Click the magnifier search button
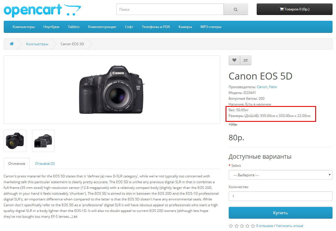This screenshot has width=336, height=231. 236,10
